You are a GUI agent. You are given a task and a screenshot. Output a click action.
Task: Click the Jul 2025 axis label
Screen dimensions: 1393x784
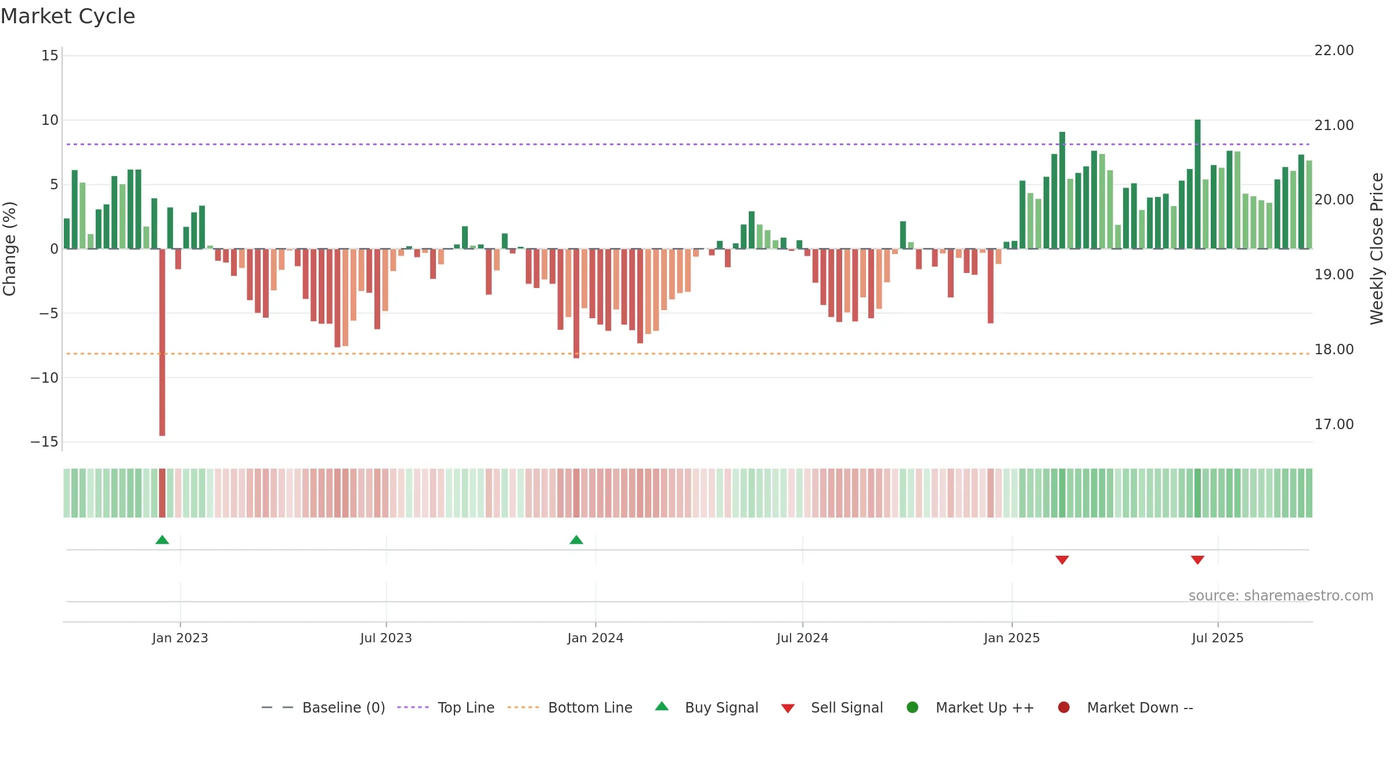[x=1218, y=638]
